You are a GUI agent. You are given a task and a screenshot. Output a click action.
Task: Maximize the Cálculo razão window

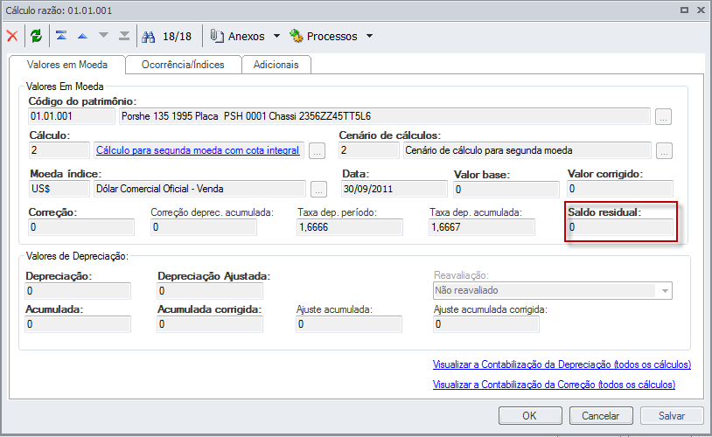684,10
